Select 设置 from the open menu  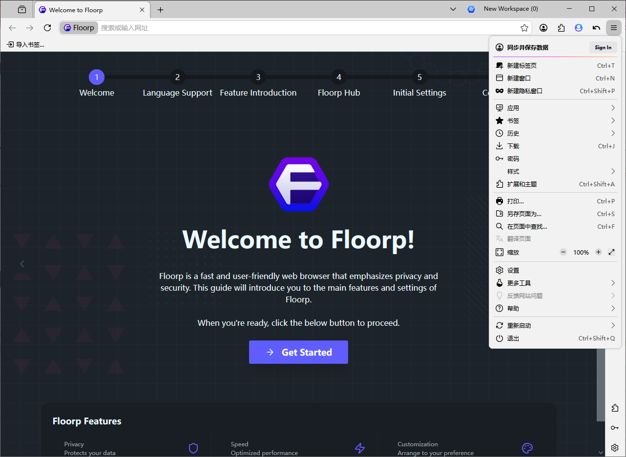click(513, 270)
